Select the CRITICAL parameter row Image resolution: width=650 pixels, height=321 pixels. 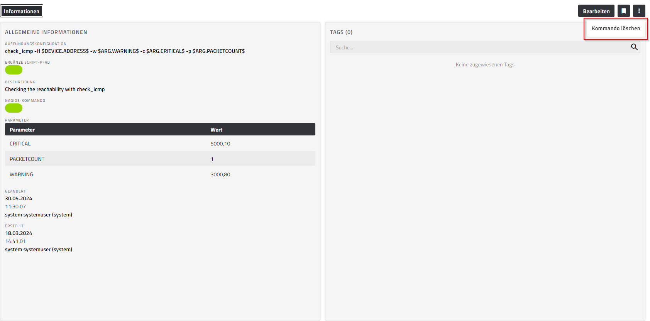[x=160, y=144]
